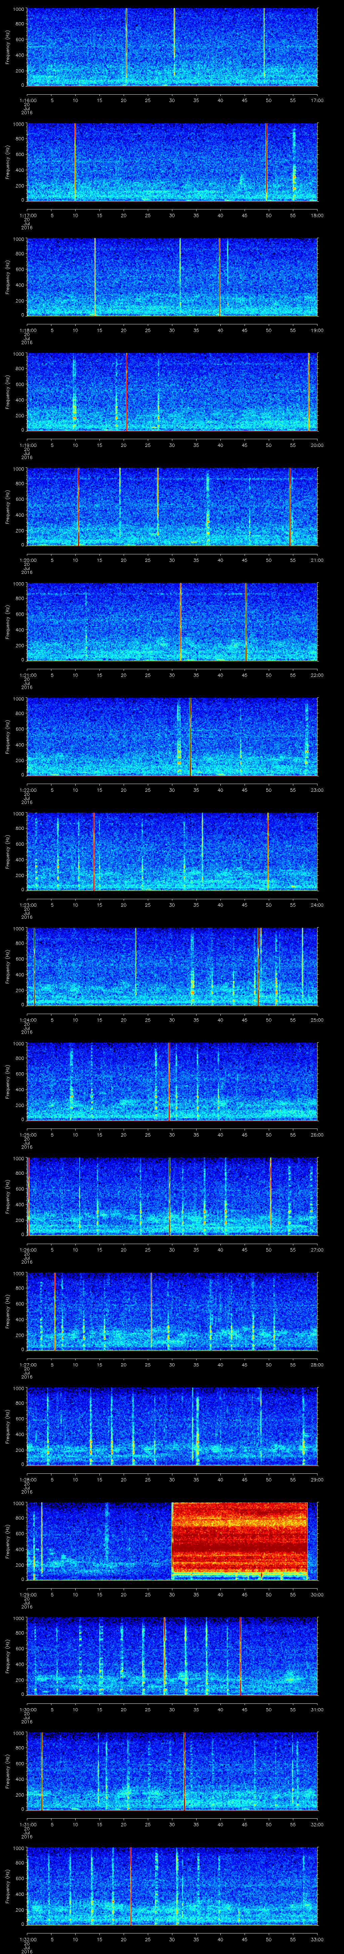The width and height of the screenshot is (344, 1954).
Task: Click the "19:00" end time label
Action: (317, 330)
